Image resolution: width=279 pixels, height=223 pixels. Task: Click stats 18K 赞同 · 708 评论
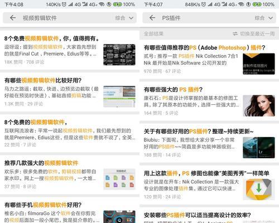[x=24, y=62]
